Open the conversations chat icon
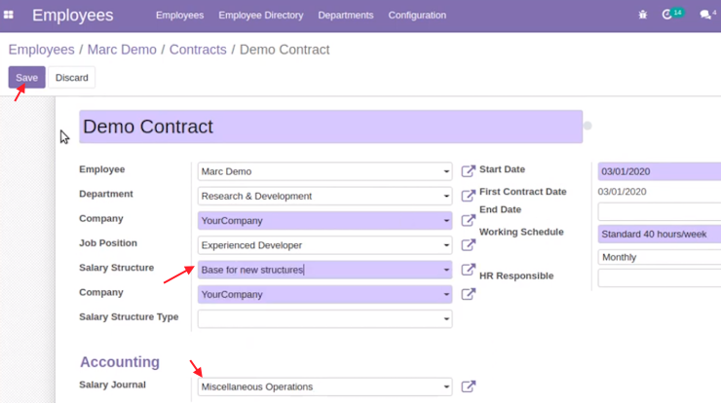The width and height of the screenshot is (721, 403). click(x=704, y=16)
